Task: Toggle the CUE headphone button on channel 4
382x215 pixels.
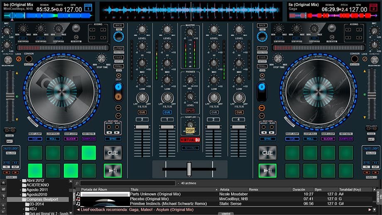Action: [239, 112]
